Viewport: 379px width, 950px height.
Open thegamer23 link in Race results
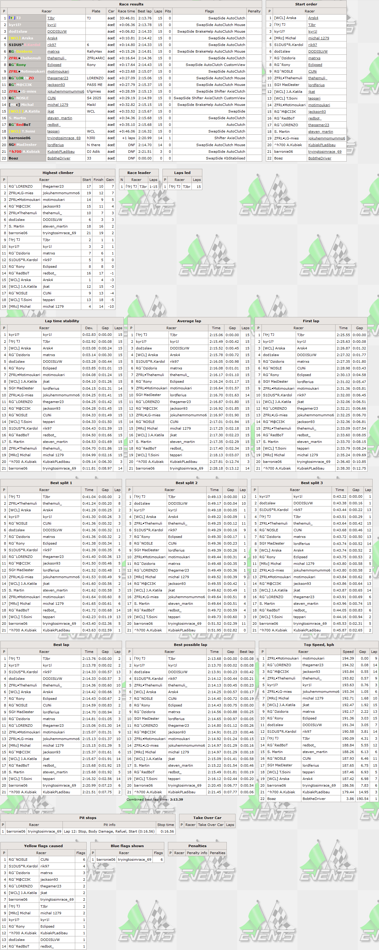57,78
